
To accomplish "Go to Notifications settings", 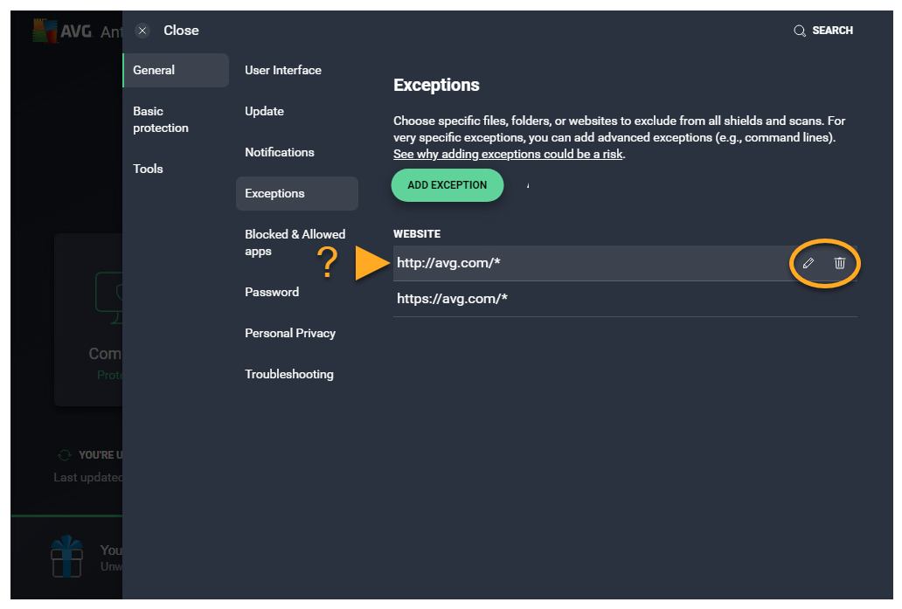I will click(x=280, y=152).
